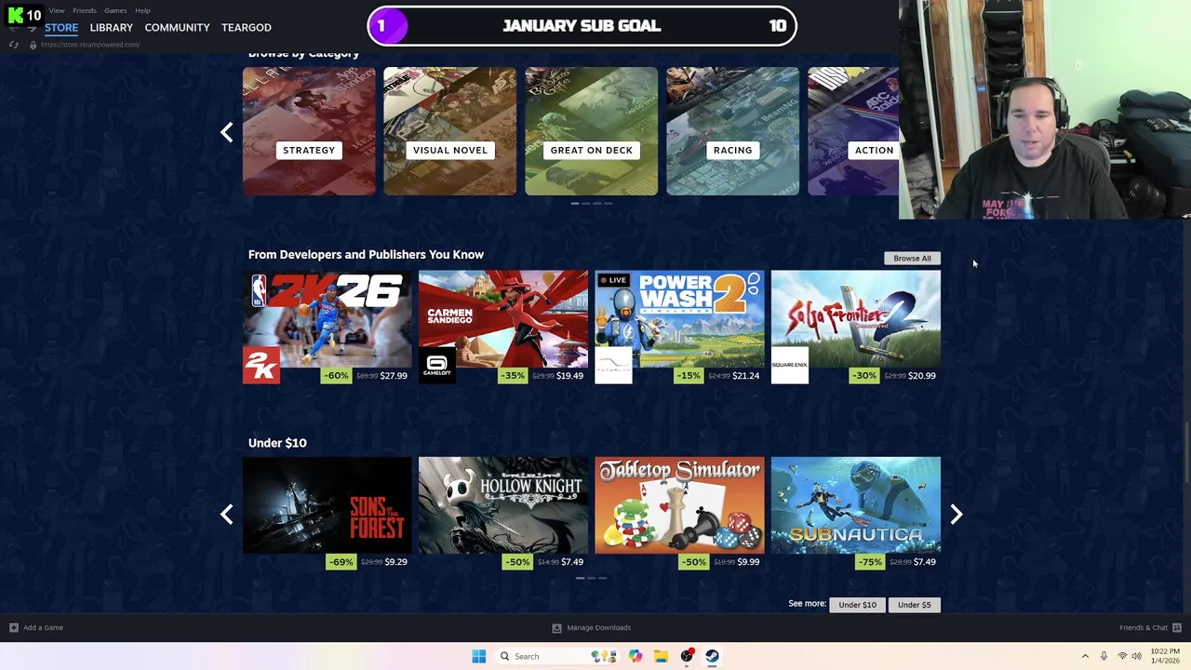1191x670 pixels.
Task: Click the Gameloft publisher logo
Action: (437, 365)
